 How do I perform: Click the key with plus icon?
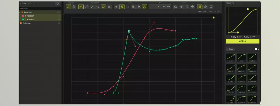116,7
